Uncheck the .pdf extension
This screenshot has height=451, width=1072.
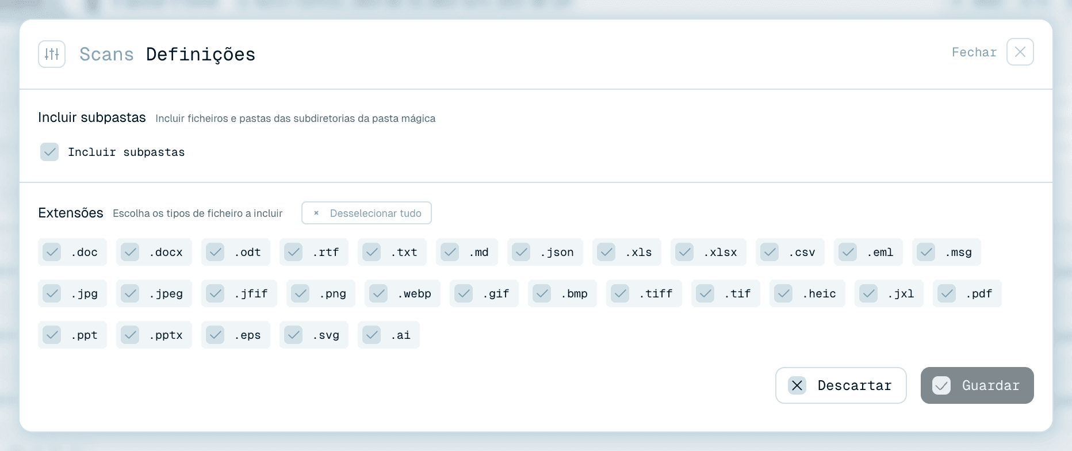(967, 293)
